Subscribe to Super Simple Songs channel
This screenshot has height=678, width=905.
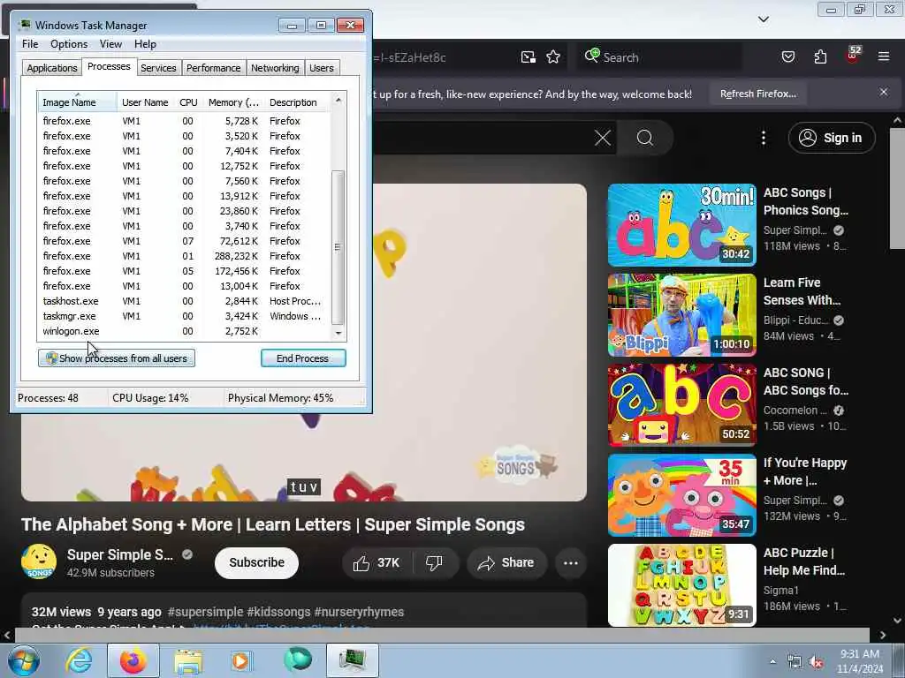[257, 562]
